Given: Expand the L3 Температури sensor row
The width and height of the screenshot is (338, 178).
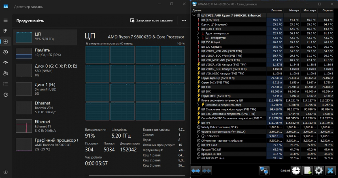Looking at the screenshot, I should pyautogui.click(x=198, y=38).
